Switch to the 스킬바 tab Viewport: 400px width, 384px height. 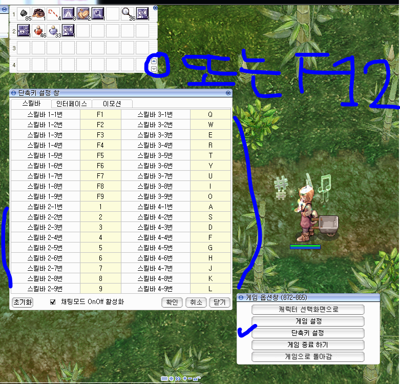coord(31,104)
